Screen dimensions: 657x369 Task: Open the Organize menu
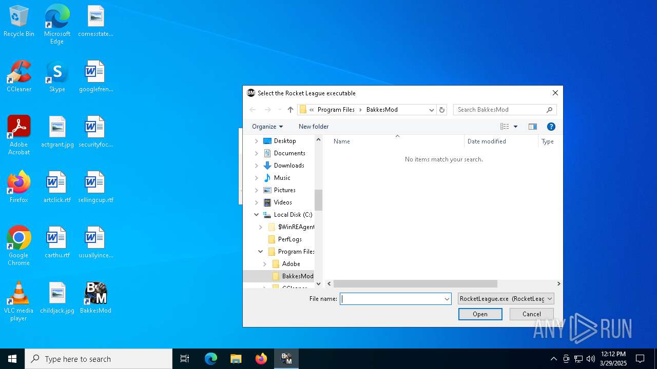(x=267, y=127)
